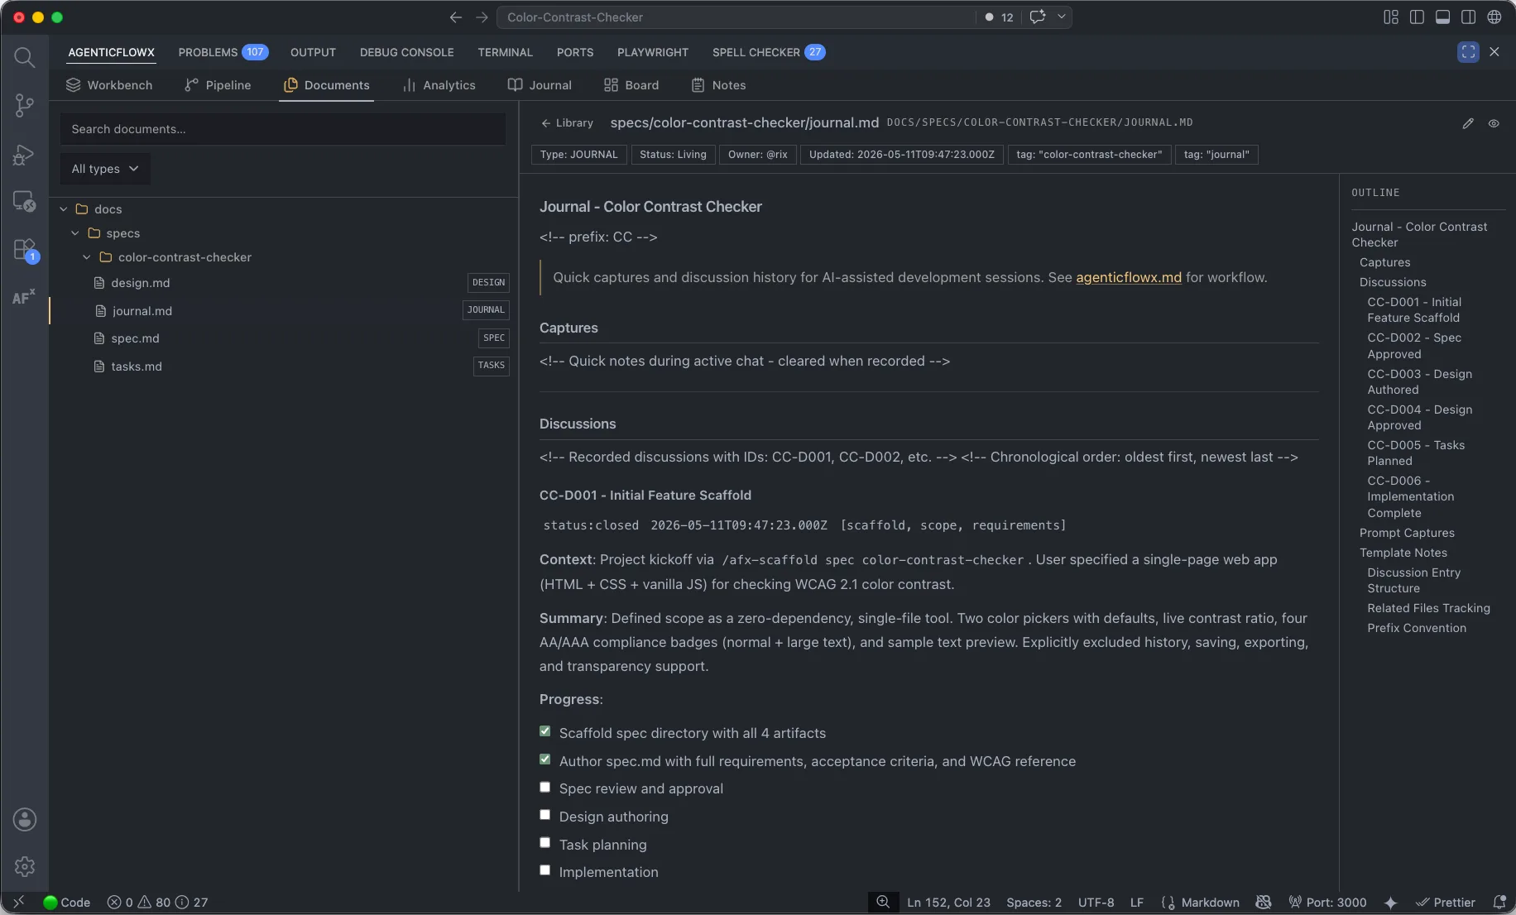
Task: Check the Implementation checkbox
Action: pyautogui.click(x=545, y=870)
